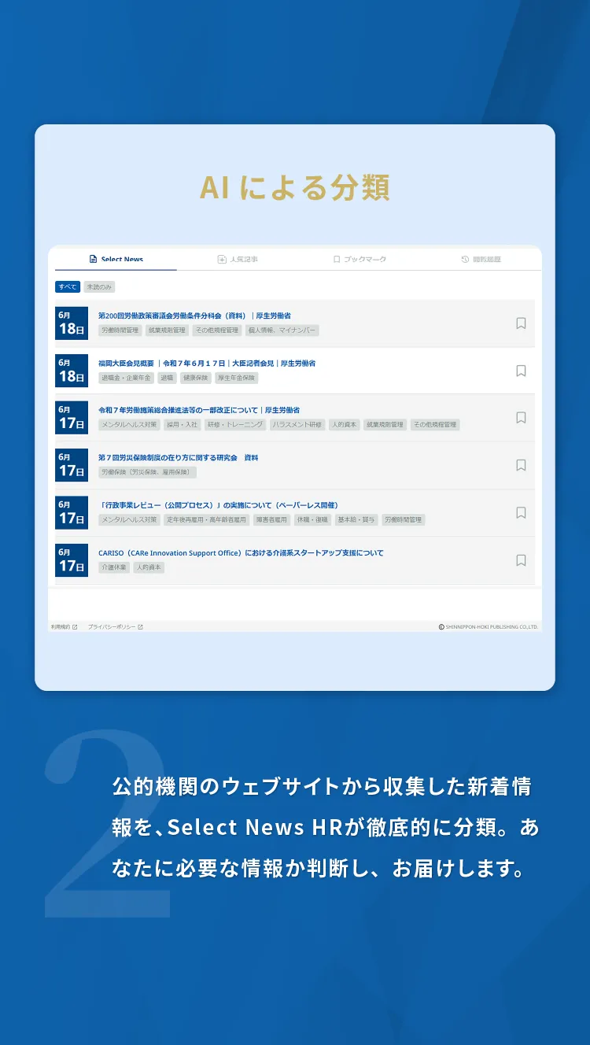
Task: Click the 厚生年金保険 tag
Action: point(237,378)
